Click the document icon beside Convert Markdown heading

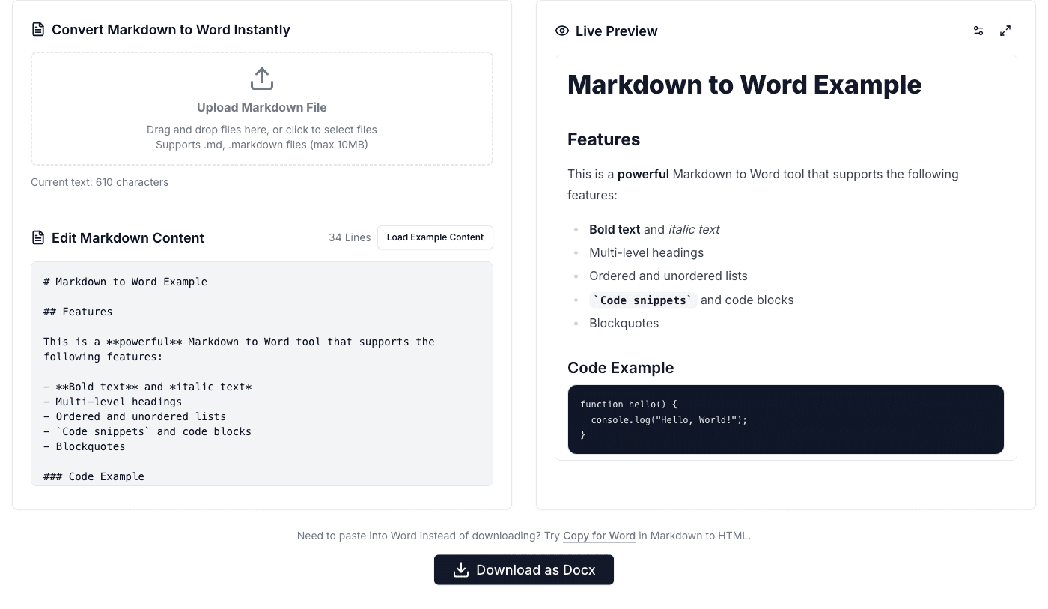click(x=38, y=30)
